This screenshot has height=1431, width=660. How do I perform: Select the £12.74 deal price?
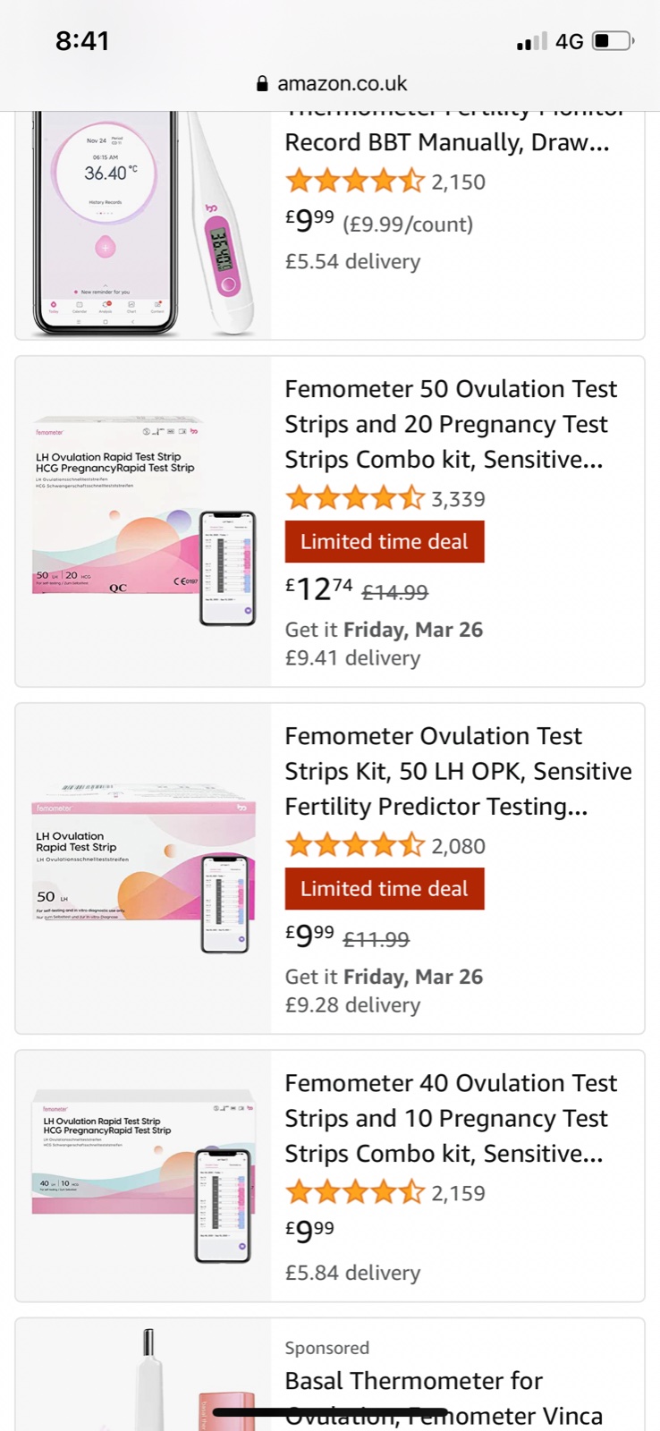tap(319, 589)
